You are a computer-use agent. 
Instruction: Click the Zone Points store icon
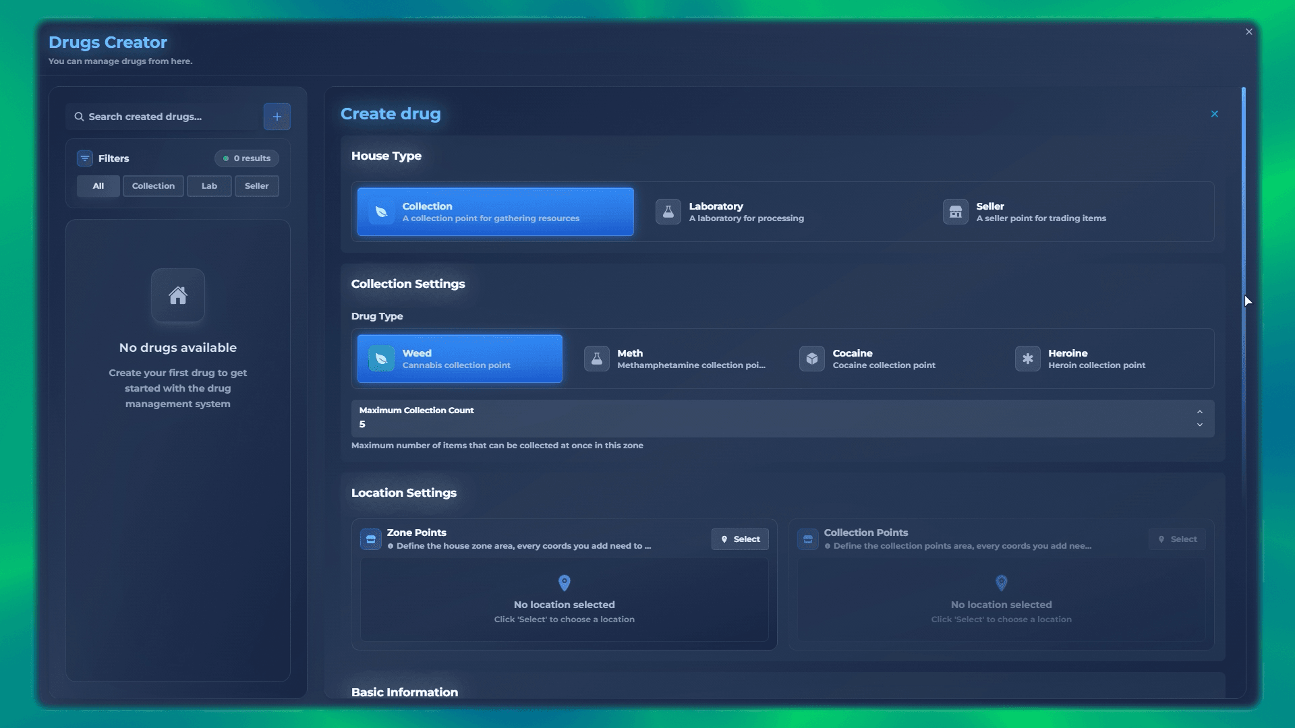370,539
